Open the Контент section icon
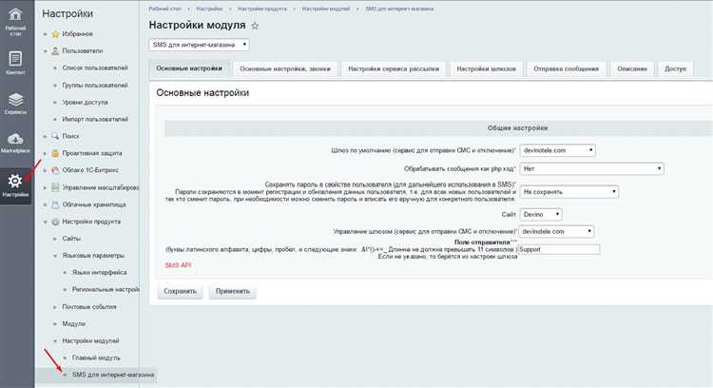Image resolution: width=713 pixels, height=388 pixels. tap(15, 59)
